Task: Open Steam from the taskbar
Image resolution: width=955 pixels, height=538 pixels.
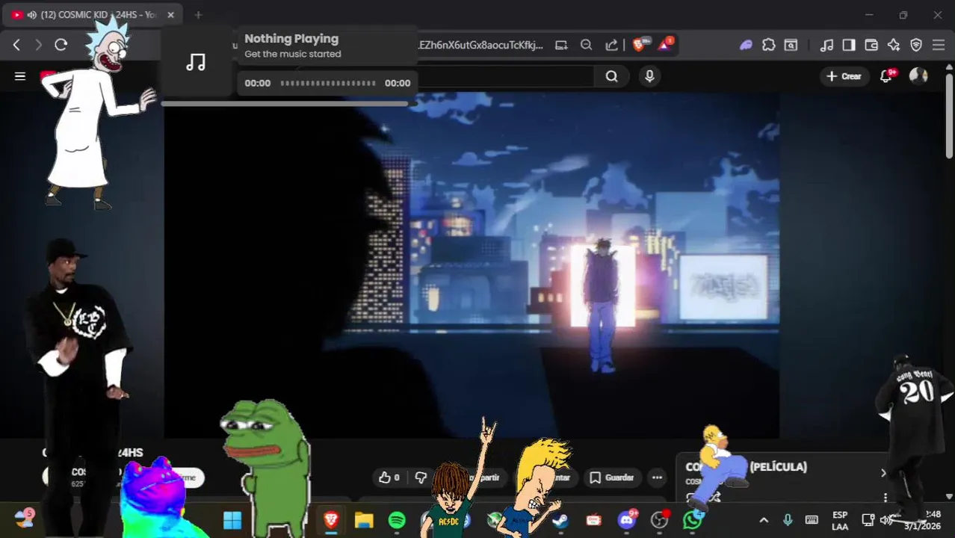Action: click(561, 520)
